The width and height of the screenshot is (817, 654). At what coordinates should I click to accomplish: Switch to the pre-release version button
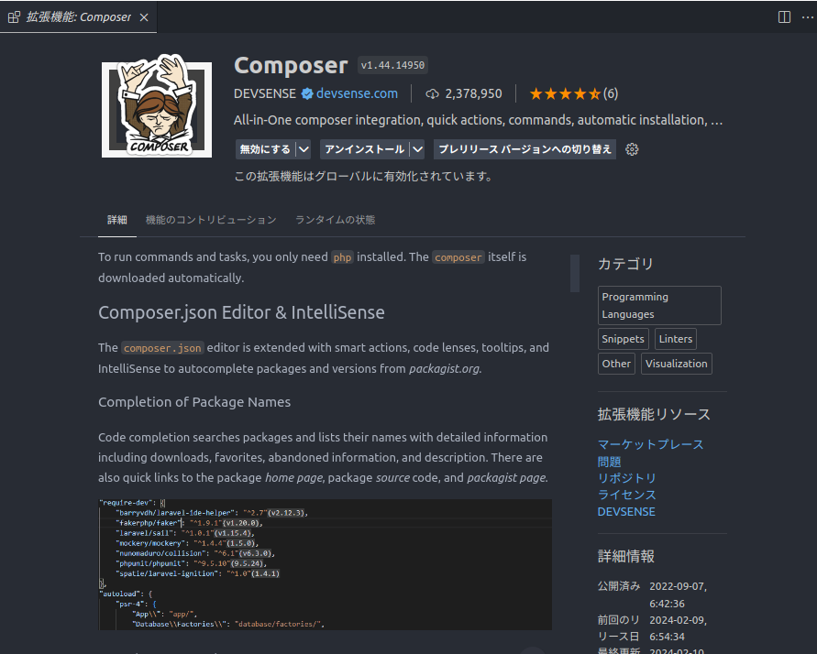(x=524, y=149)
